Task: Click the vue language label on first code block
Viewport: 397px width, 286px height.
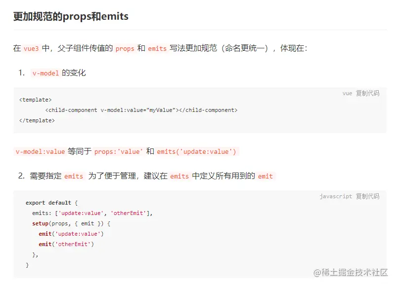Action: coord(347,93)
